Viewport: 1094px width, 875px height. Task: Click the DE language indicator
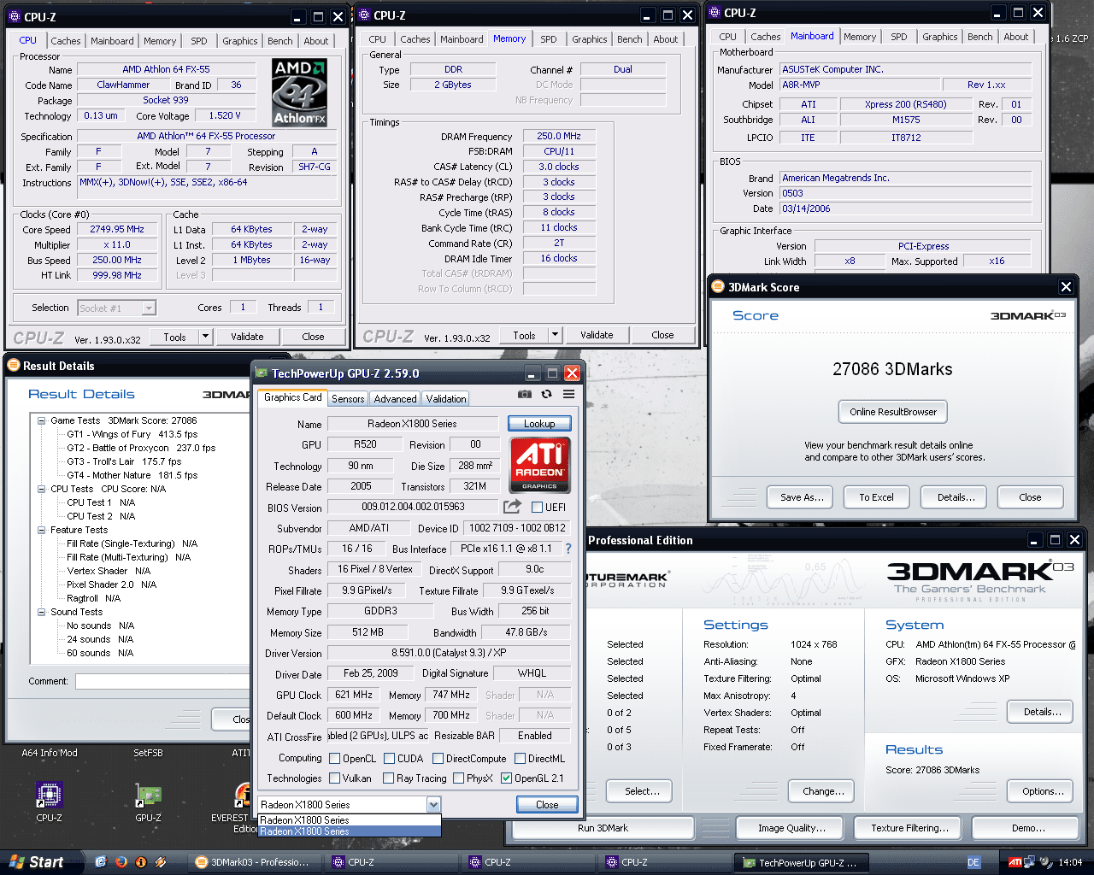click(x=973, y=862)
